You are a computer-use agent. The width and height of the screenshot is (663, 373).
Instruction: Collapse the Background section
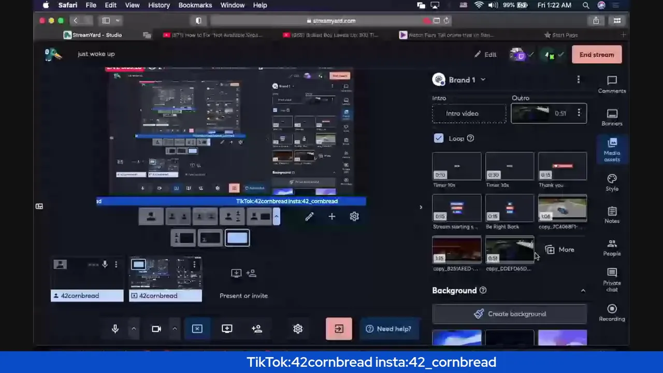tap(583, 291)
